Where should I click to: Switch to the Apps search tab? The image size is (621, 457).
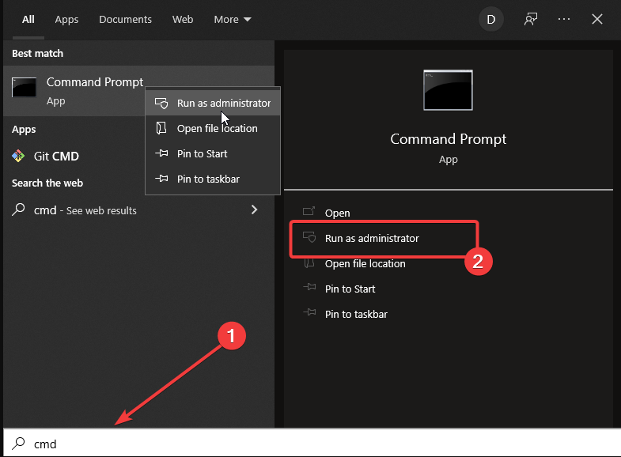[x=66, y=20]
